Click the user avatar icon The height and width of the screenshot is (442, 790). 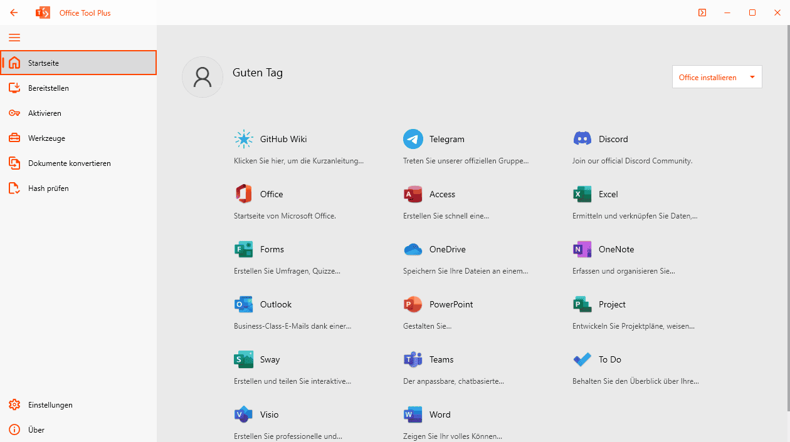pos(203,77)
